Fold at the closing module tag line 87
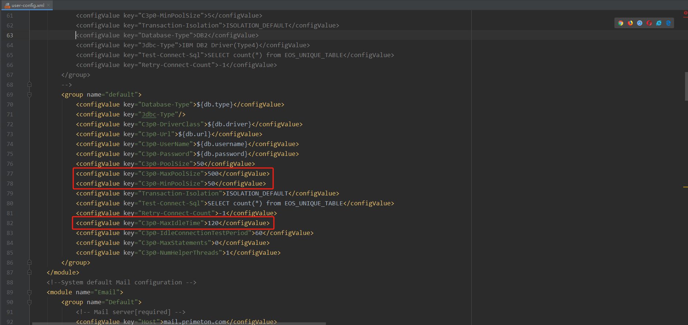Viewport: 688px width, 325px height. tap(29, 273)
